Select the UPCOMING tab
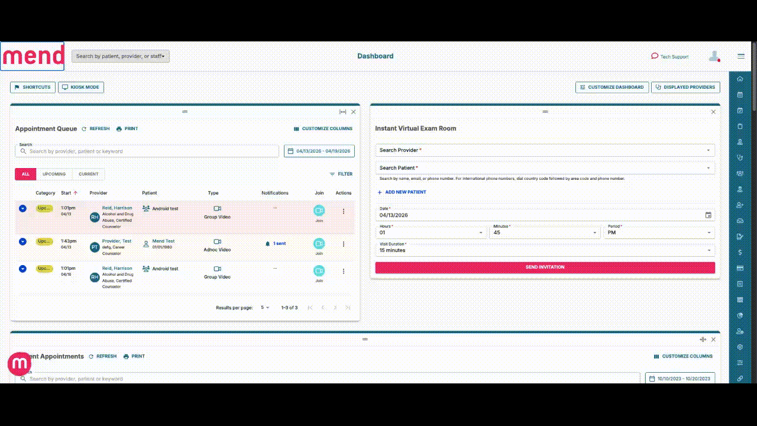Viewport: 757px width, 426px height. [x=54, y=174]
